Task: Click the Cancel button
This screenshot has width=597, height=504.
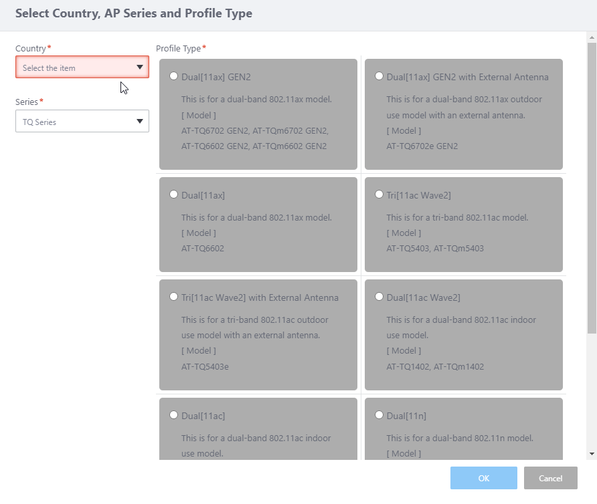Action: coord(550,478)
